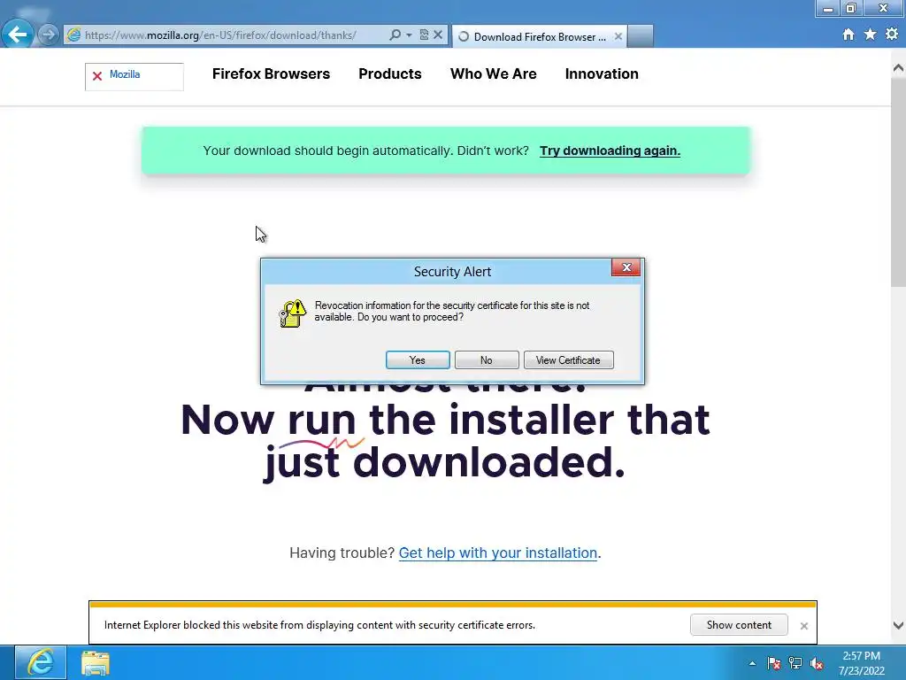The height and width of the screenshot is (680, 906).
Task: Open the Who We Are menu
Action: (x=494, y=74)
